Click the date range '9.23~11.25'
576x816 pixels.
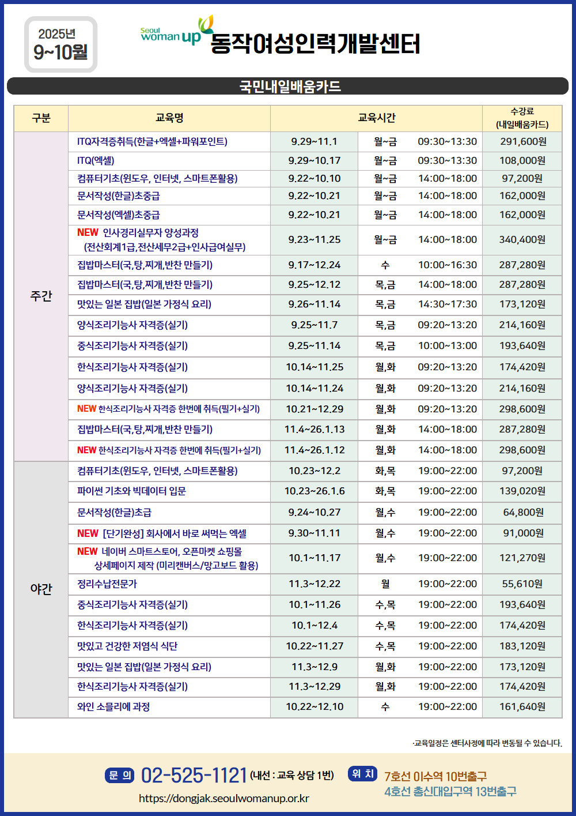pyautogui.click(x=314, y=240)
